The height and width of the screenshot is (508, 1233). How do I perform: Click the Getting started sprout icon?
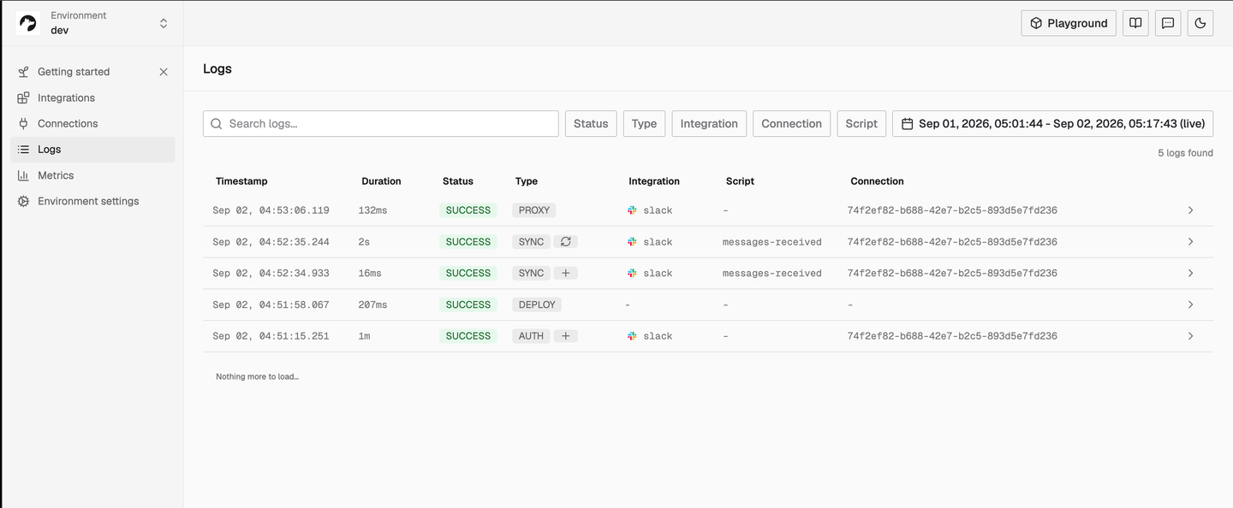[23, 72]
